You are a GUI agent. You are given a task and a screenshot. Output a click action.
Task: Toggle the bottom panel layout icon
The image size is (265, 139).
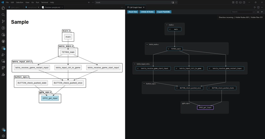click(x=240, y=2)
